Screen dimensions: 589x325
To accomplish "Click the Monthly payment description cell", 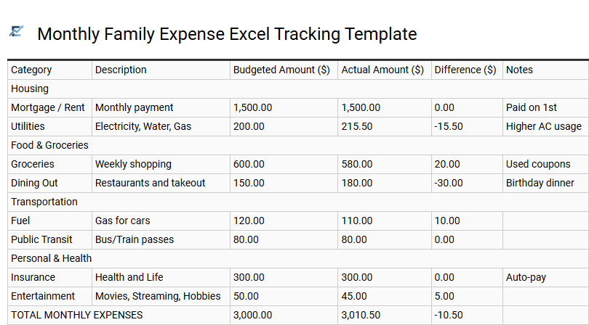I will [161, 107].
